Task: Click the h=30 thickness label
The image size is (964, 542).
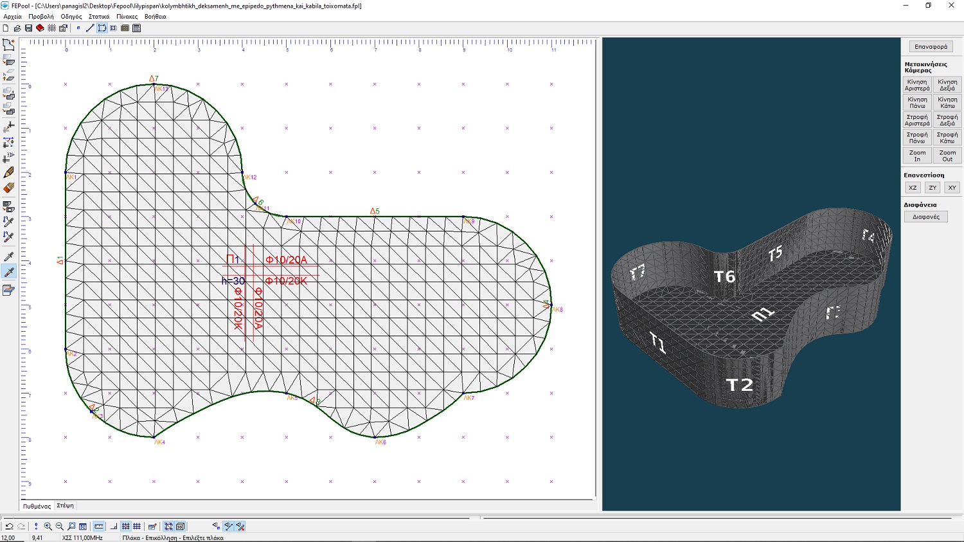Action: tap(233, 281)
